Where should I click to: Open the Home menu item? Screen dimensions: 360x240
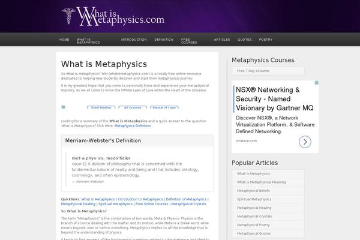64,40
